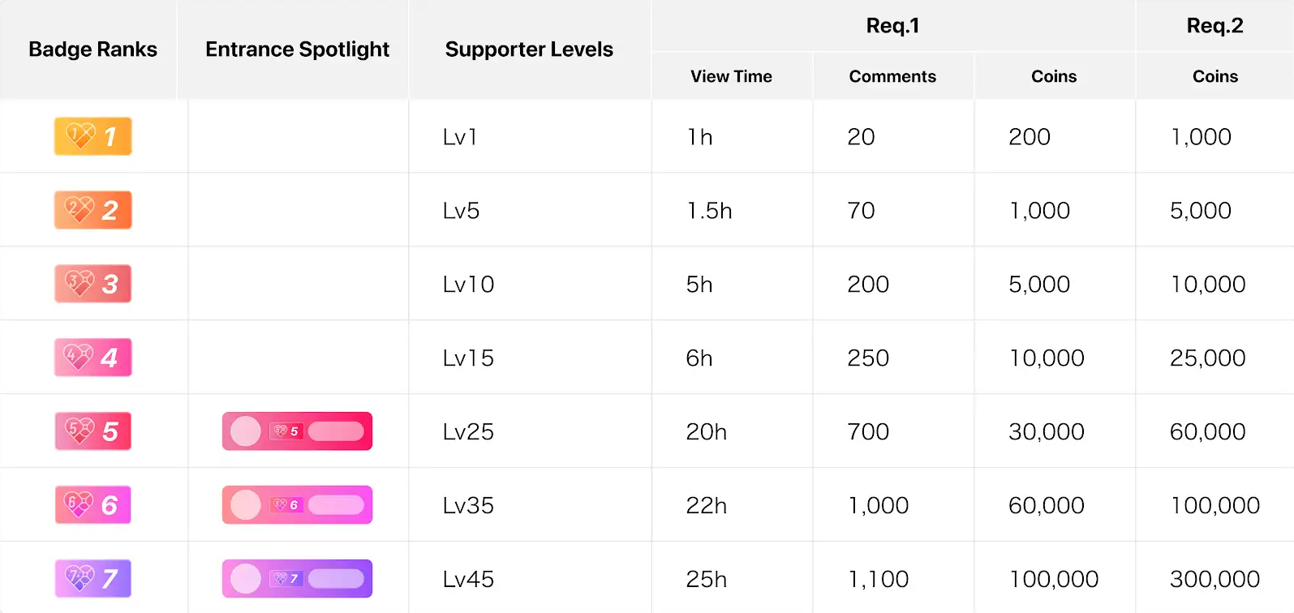Click the Req.2 header cell

[1214, 26]
